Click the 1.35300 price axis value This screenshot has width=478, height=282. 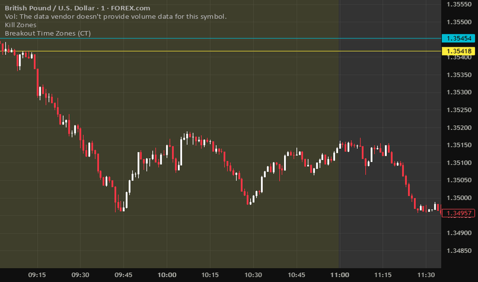(x=459, y=92)
